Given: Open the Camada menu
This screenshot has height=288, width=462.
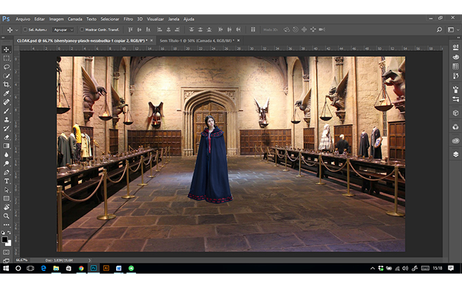Looking at the screenshot, I should point(75,19).
